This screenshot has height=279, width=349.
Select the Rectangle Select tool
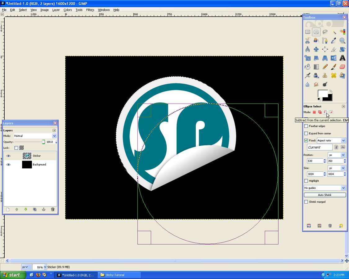coord(308,32)
